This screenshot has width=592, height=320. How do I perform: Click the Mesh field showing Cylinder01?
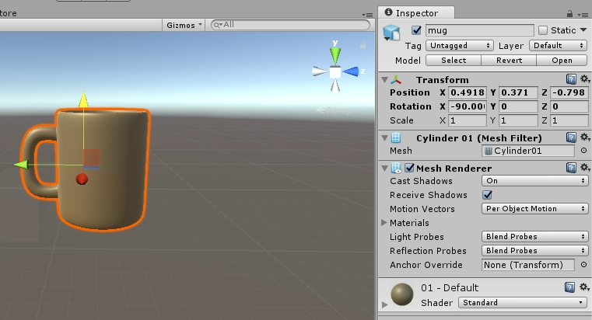point(528,151)
